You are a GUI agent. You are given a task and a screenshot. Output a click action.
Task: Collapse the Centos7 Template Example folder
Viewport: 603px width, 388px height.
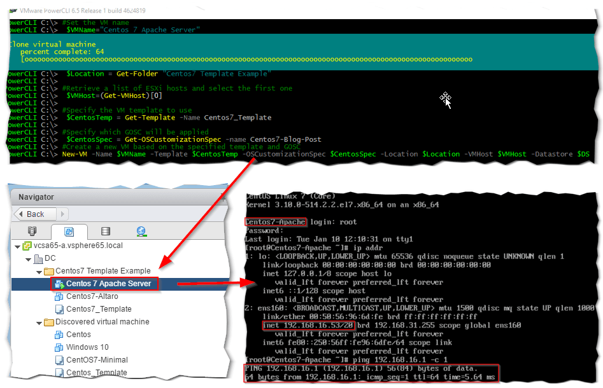click(x=39, y=272)
